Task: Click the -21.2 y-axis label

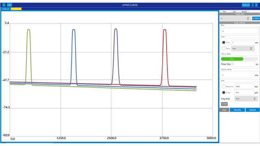Action: tap(6, 52)
